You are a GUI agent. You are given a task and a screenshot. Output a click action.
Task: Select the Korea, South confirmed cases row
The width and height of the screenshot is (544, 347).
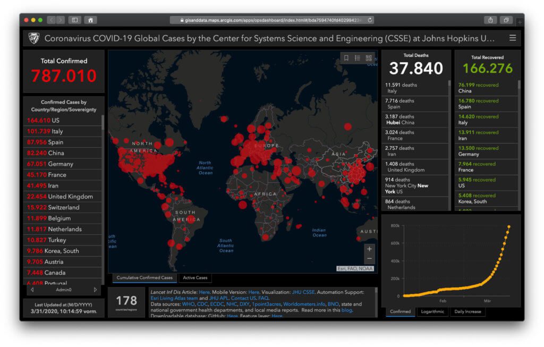[63, 251]
